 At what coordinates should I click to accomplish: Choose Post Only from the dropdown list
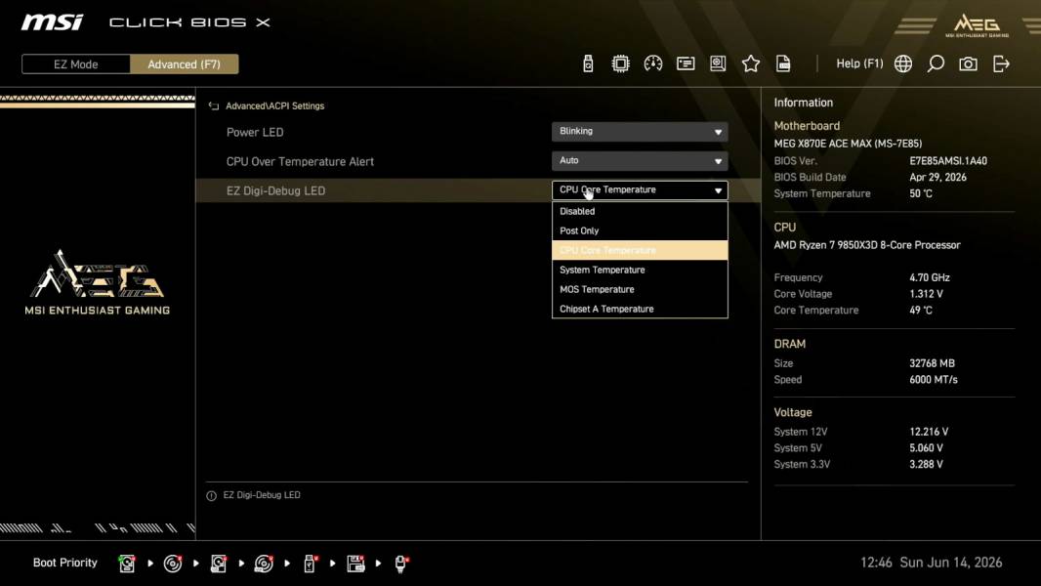[x=640, y=230]
